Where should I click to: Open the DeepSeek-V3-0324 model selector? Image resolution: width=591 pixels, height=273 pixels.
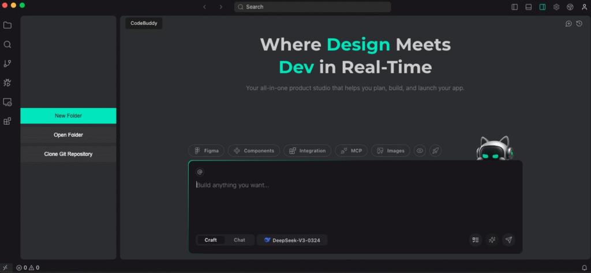292,240
